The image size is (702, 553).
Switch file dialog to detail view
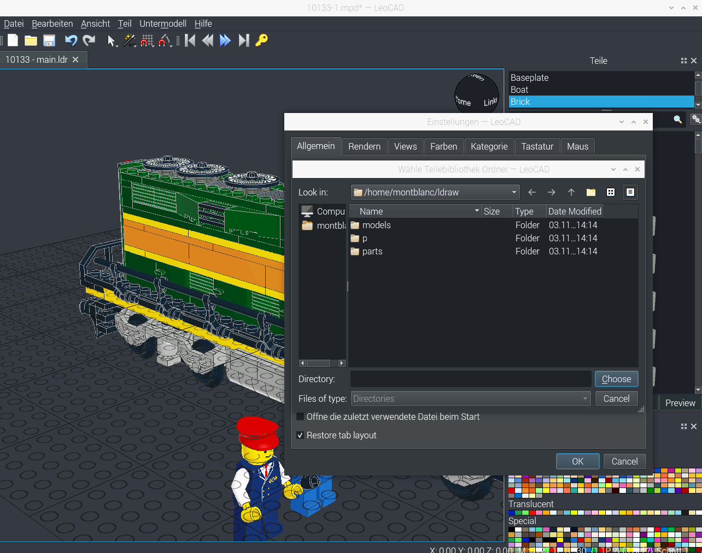click(630, 192)
